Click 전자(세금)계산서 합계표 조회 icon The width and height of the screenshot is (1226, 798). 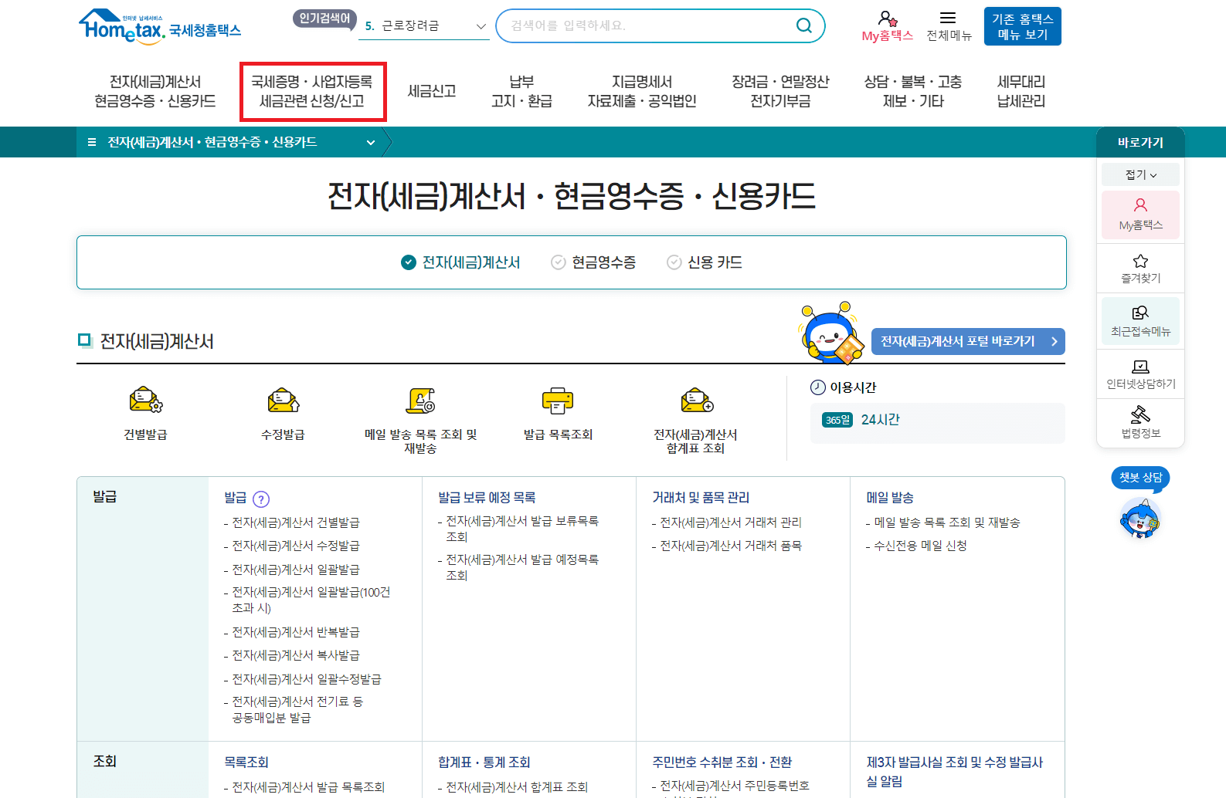point(696,401)
